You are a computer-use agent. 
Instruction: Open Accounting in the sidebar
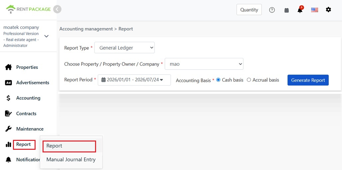tap(28, 98)
